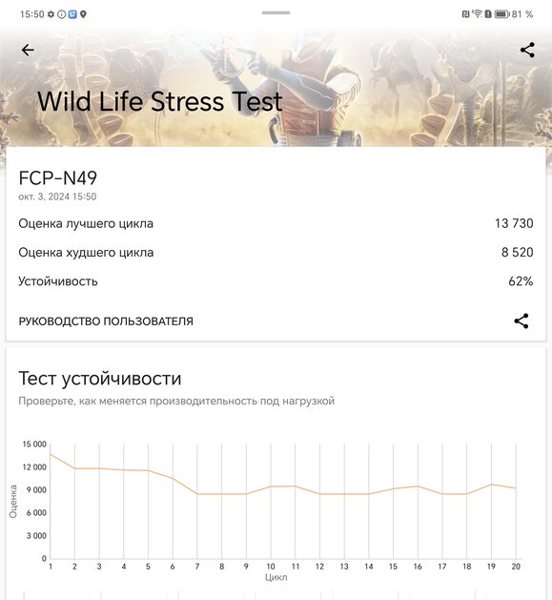Open the РУКОВОДСТВО ПОЛЬЗОВАТЕЛЯ link
This screenshot has width=552, height=600.
[x=106, y=321]
